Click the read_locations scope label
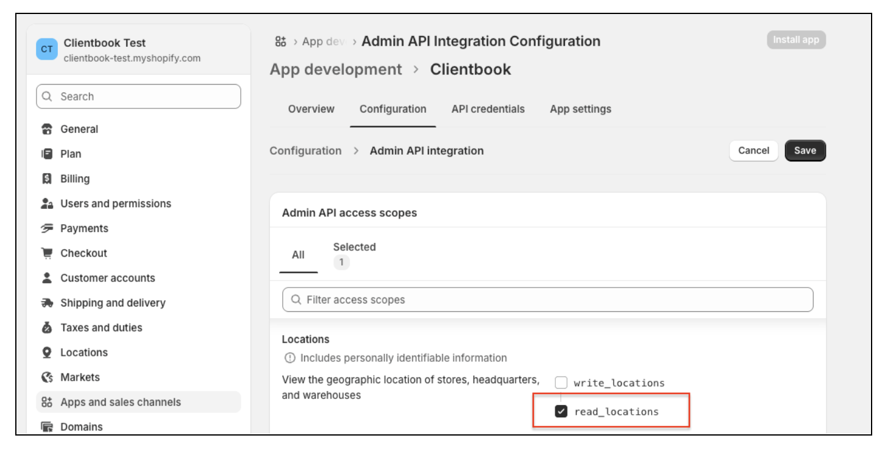The height and width of the screenshot is (452, 885). click(617, 412)
